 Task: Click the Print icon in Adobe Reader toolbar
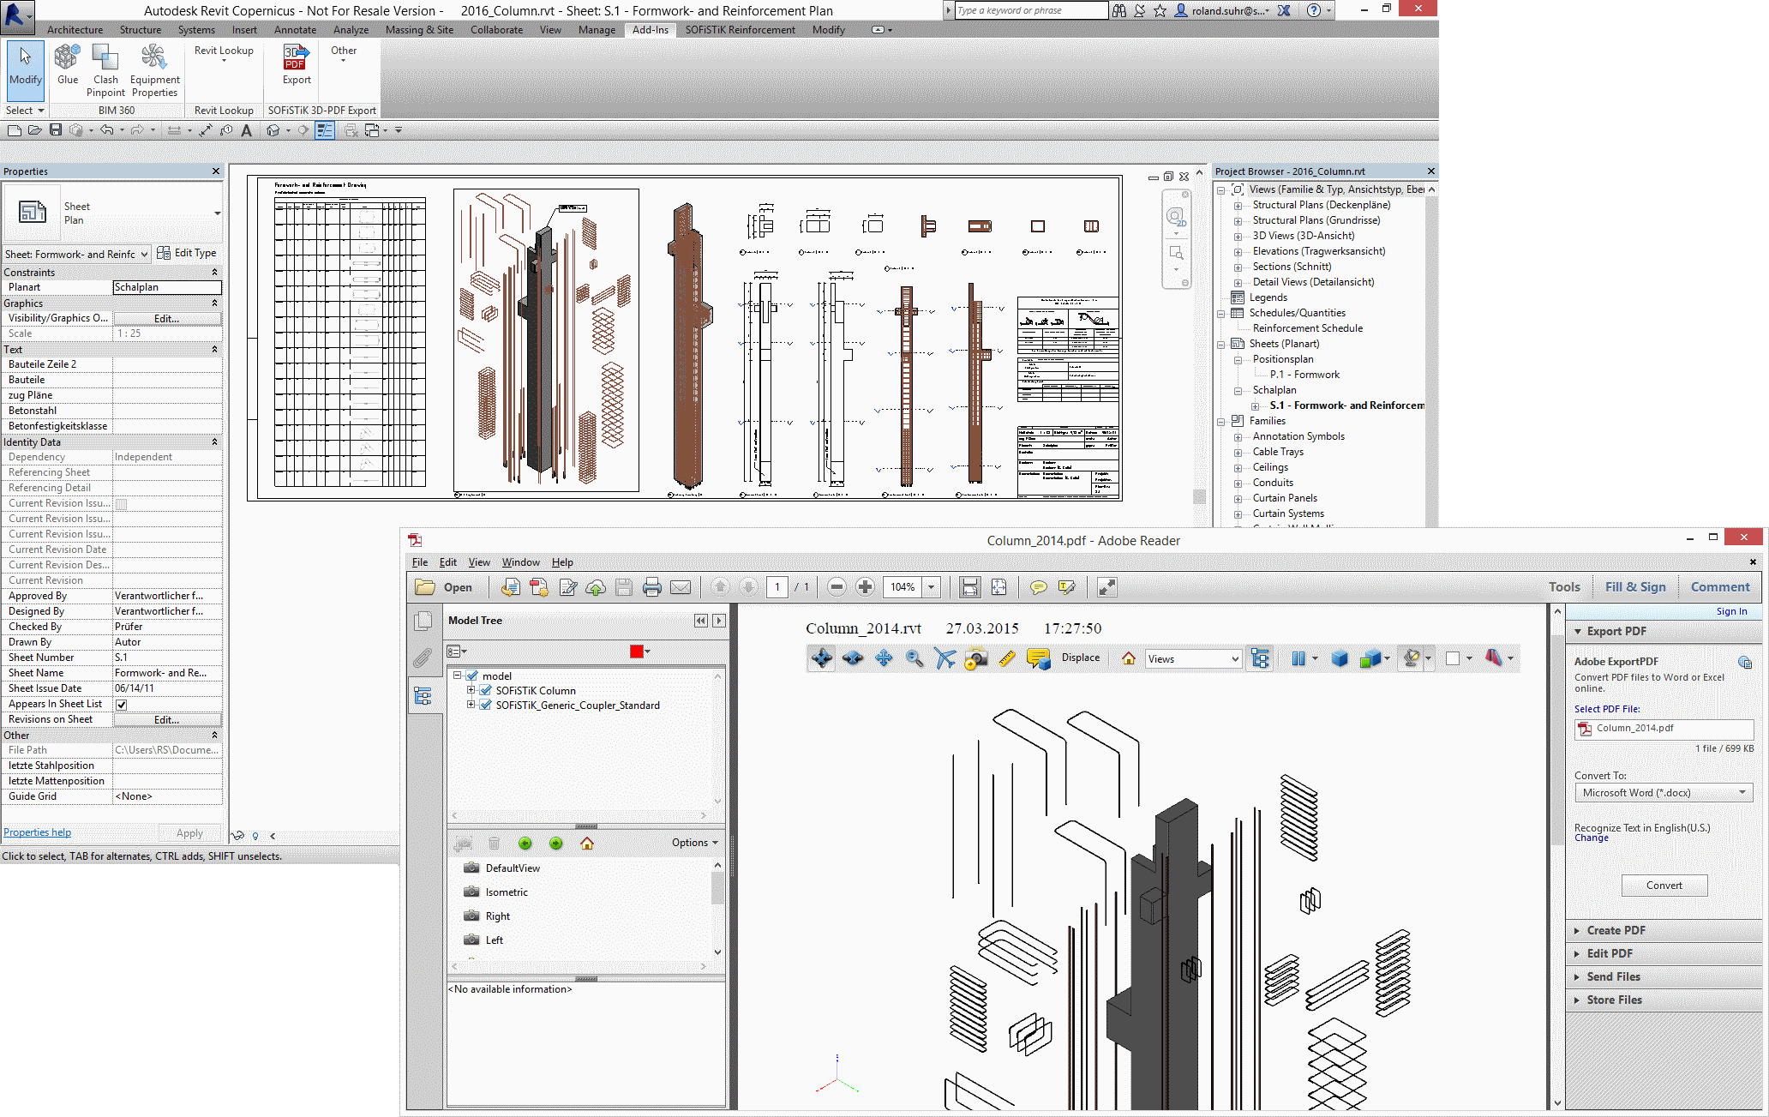coord(652,587)
